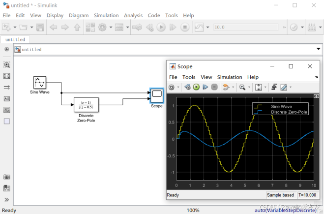The width and height of the screenshot is (324, 214).
Task: Expand the palette with double chevron
Action: tap(6, 200)
